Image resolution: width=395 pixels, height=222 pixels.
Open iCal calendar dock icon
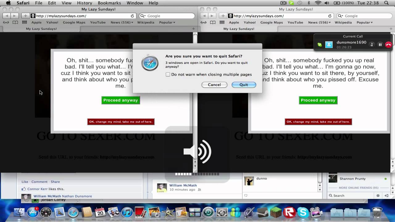tap(100, 212)
